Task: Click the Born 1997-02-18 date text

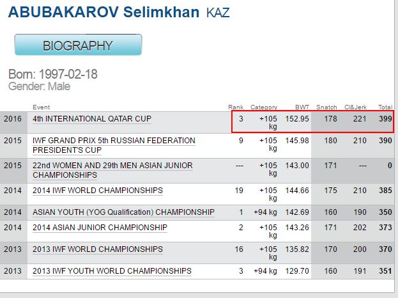Action: pos(53,74)
